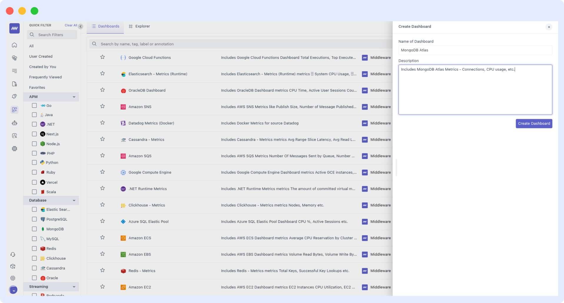Click the Create Dashboard button
The width and height of the screenshot is (564, 303).
click(534, 123)
